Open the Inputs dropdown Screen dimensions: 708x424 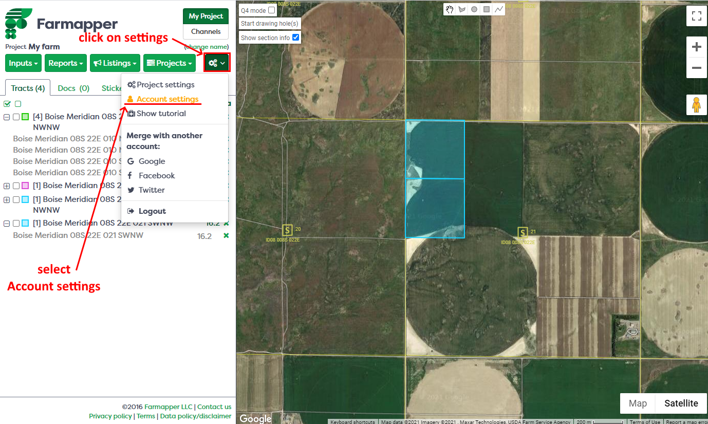[24, 63]
